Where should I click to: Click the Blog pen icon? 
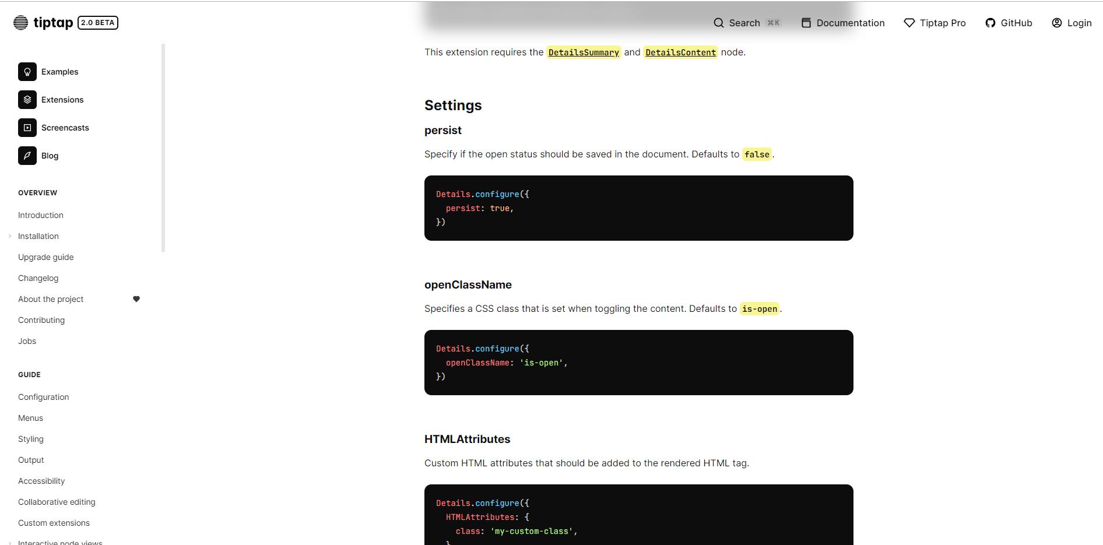27,155
